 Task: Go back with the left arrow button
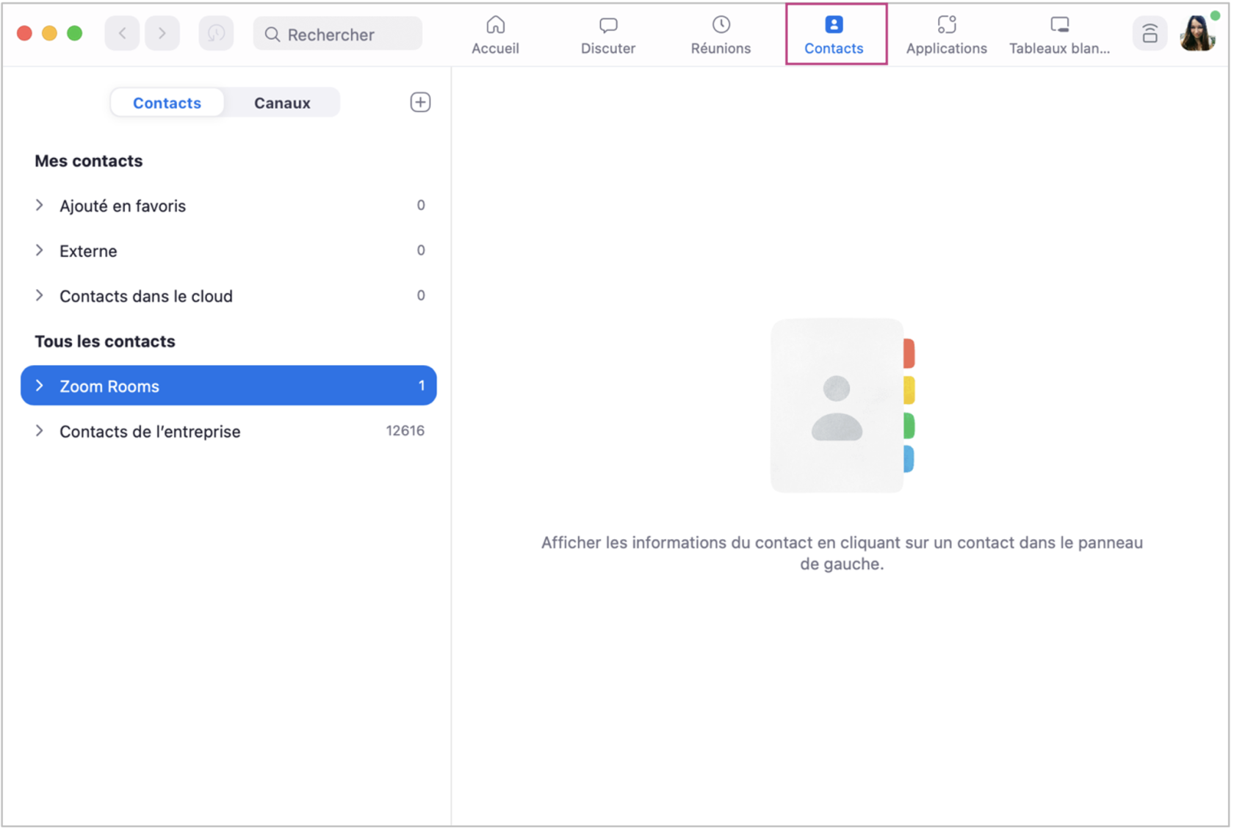click(123, 34)
